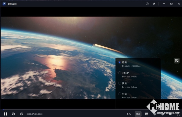
Task: Open the player settings gear icon
Action: [x=163, y=114]
